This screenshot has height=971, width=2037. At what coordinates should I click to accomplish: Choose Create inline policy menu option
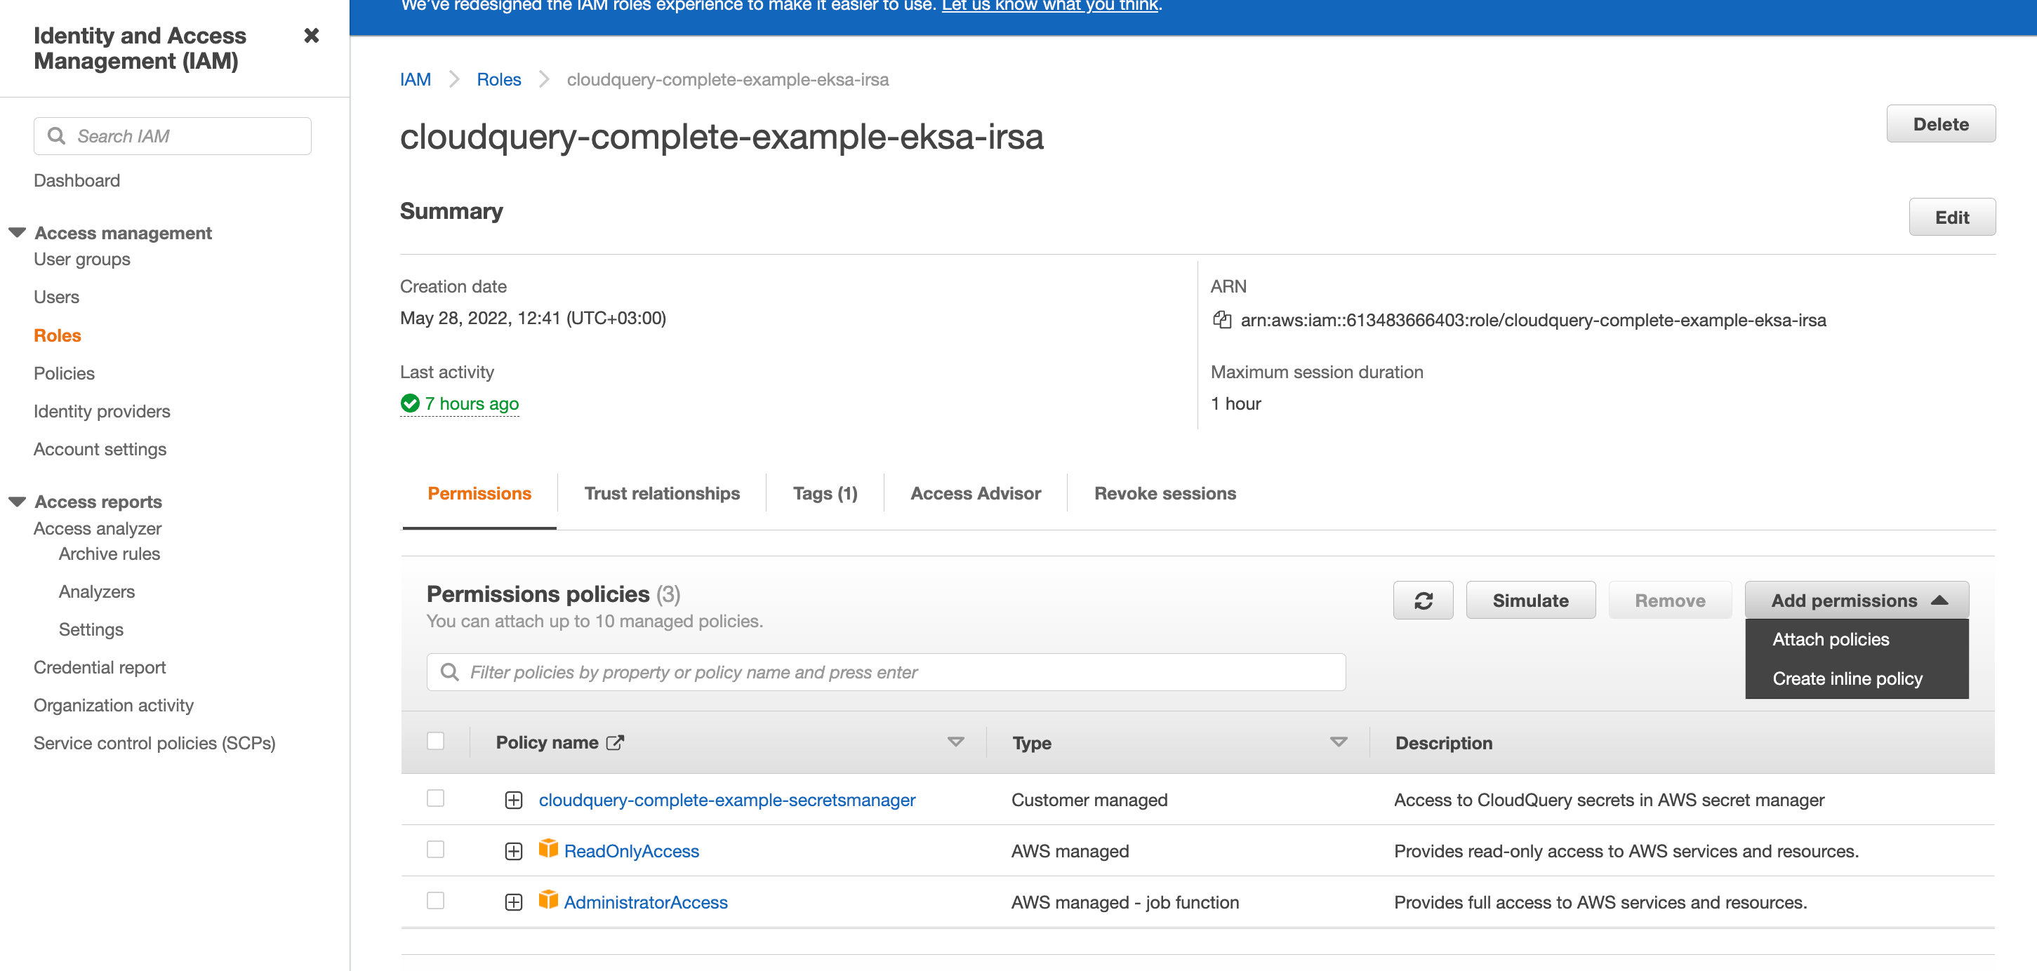(1847, 678)
